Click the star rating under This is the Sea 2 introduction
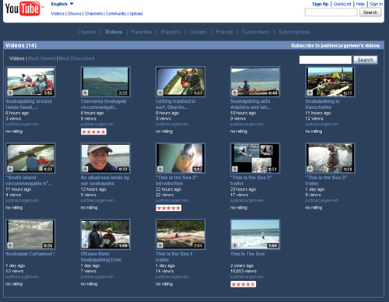 169,208
